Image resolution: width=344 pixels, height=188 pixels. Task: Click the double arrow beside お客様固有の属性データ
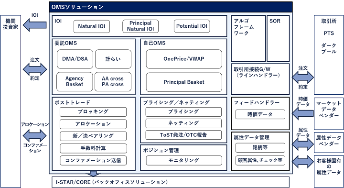tap(303, 162)
